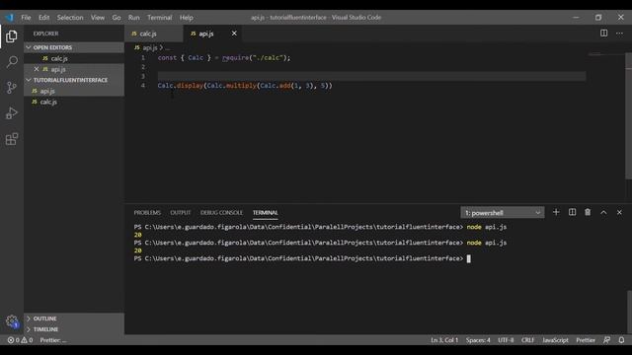Place cursor on empty line 3 in editor
The height and width of the screenshot is (355, 632).
click(x=371, y=76)
